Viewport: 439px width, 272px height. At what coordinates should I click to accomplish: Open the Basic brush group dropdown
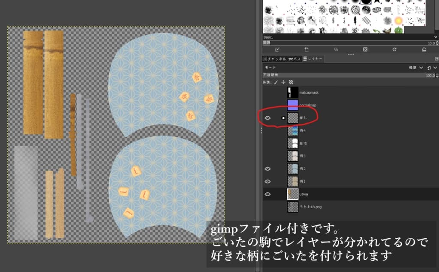coord(435,37)
